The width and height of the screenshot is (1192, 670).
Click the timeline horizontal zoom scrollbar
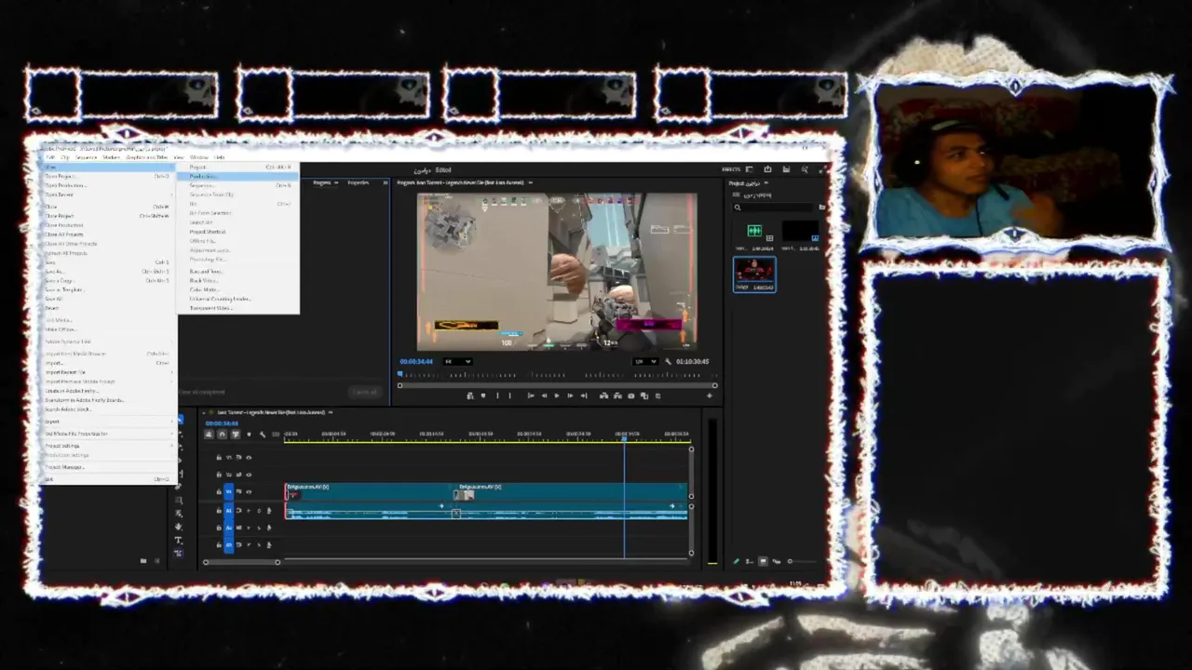[241, 562]
